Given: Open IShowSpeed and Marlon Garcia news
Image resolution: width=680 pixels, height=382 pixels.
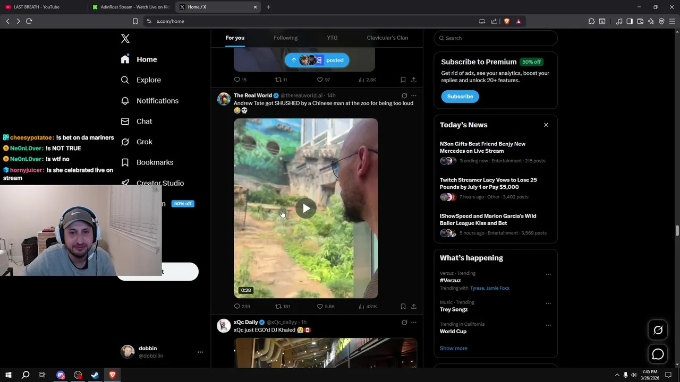Looking at the screenshot, I should (496, 224).
